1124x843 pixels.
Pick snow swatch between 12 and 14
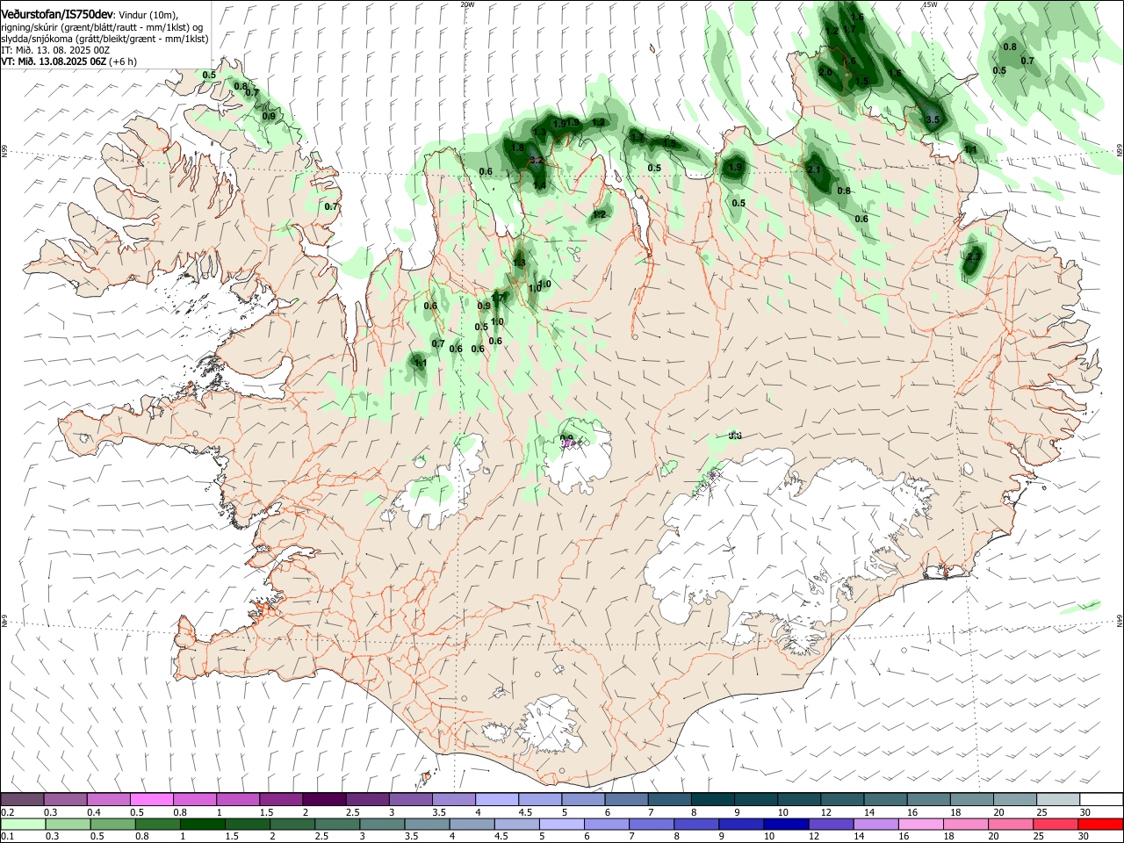843,800
